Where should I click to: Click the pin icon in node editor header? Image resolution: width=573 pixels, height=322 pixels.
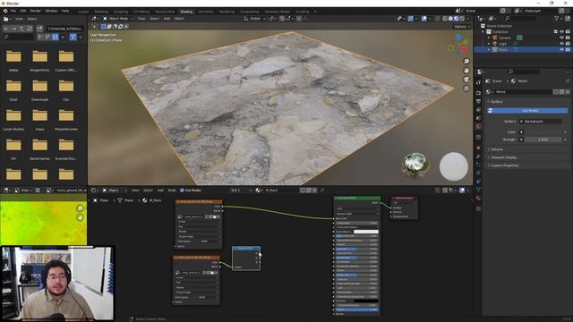pos(322,191)
